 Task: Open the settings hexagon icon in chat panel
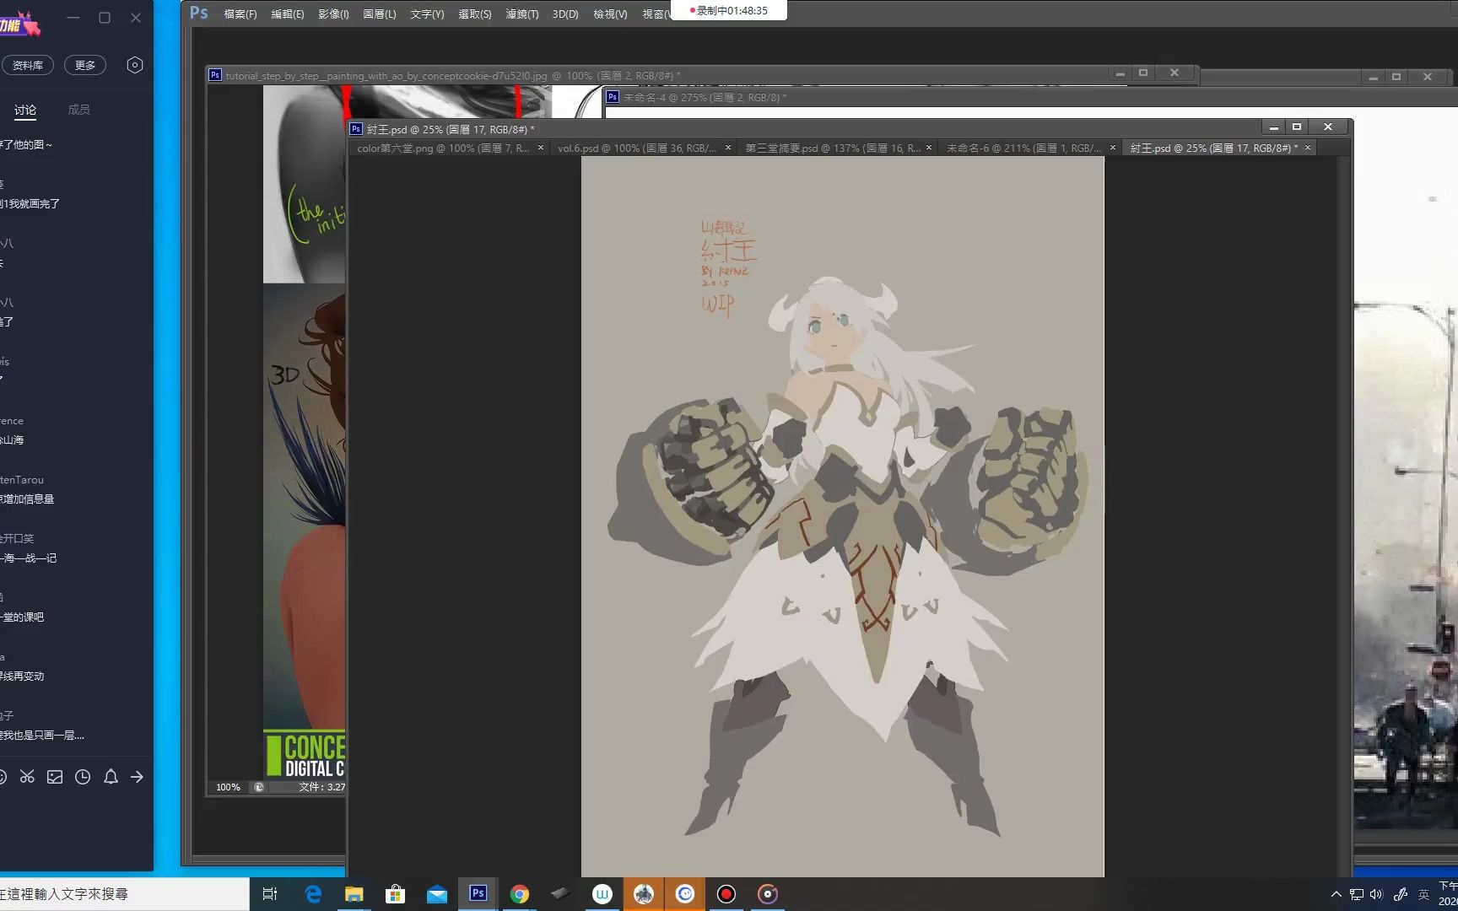coord(135,65)
